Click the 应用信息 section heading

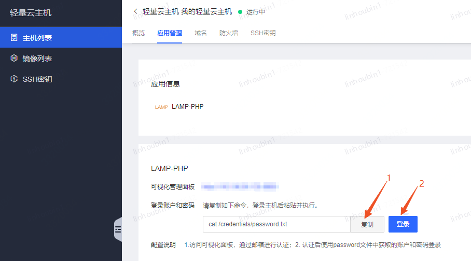(x=165, y=84)
